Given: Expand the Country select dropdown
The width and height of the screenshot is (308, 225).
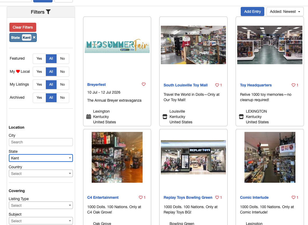Looking at the screenshot, I should [41, 174].
